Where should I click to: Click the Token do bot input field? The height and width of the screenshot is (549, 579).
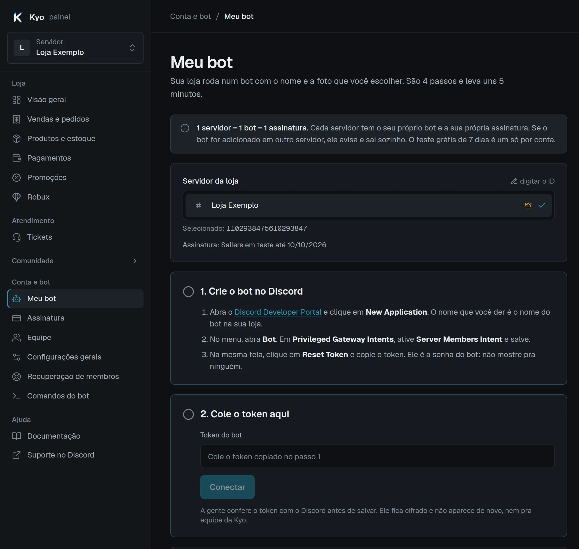[377, 457]
